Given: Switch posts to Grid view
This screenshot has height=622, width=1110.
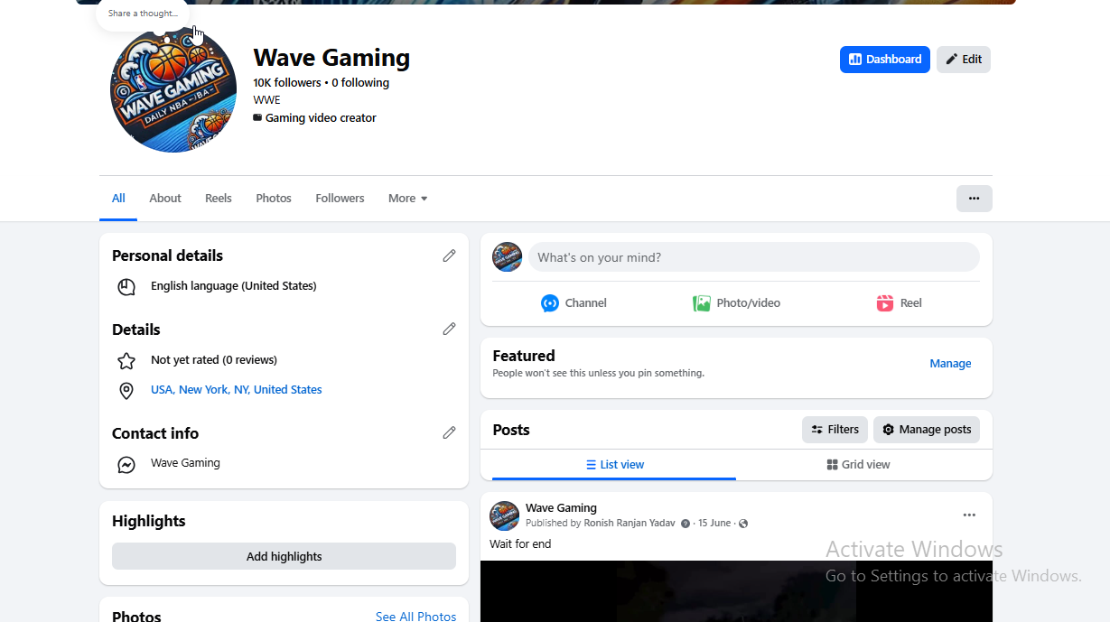Looking at the screenshot, I should [x=858, y=465].
